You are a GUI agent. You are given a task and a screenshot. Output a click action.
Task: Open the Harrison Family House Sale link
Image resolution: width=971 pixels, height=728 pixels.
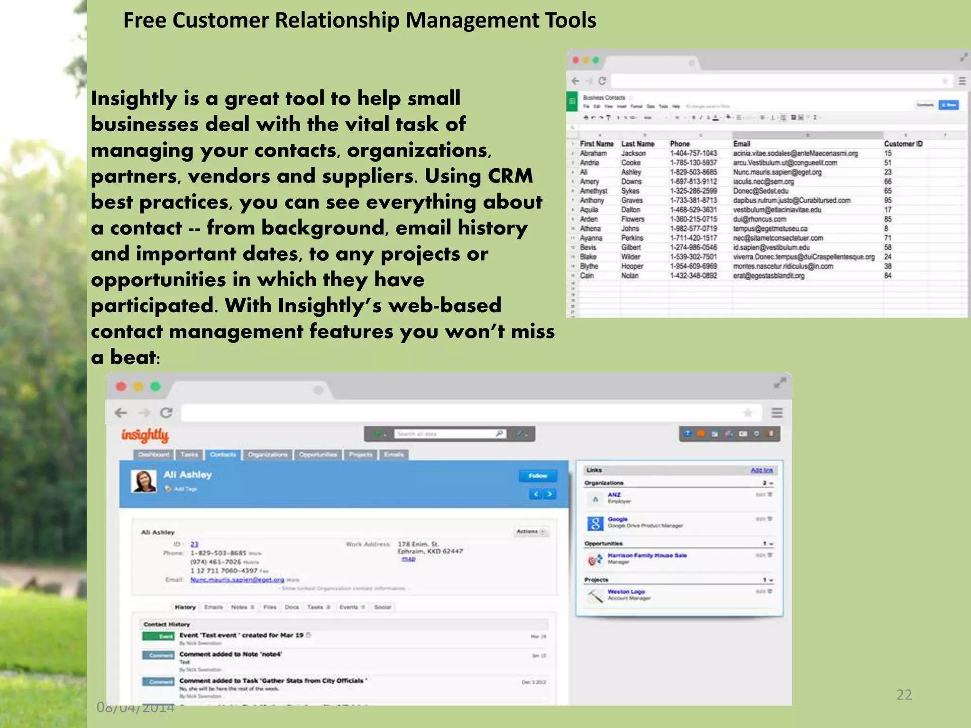coord(647,555)
